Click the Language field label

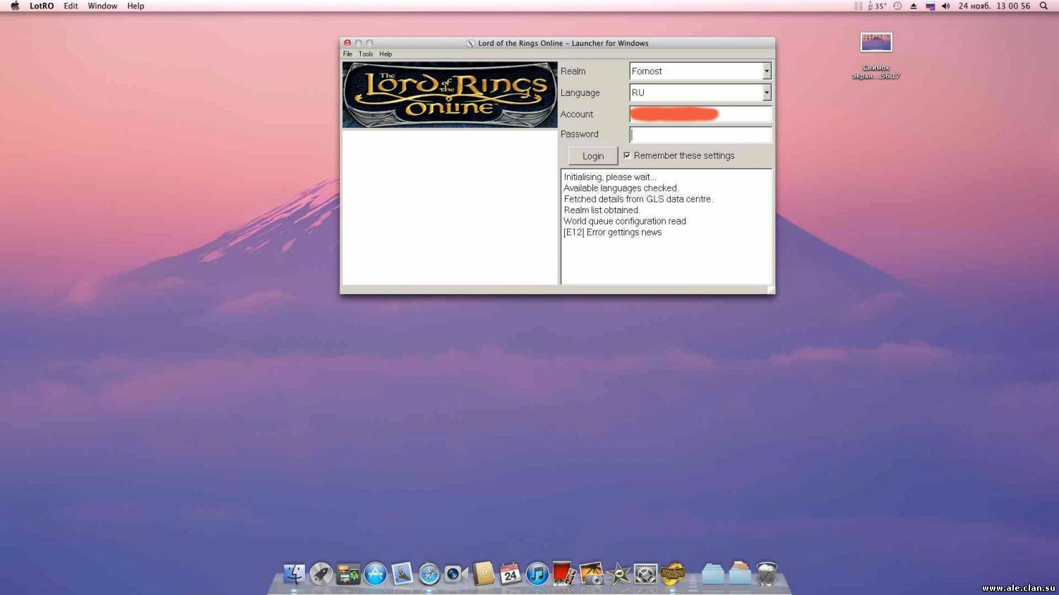click(580, 92)
